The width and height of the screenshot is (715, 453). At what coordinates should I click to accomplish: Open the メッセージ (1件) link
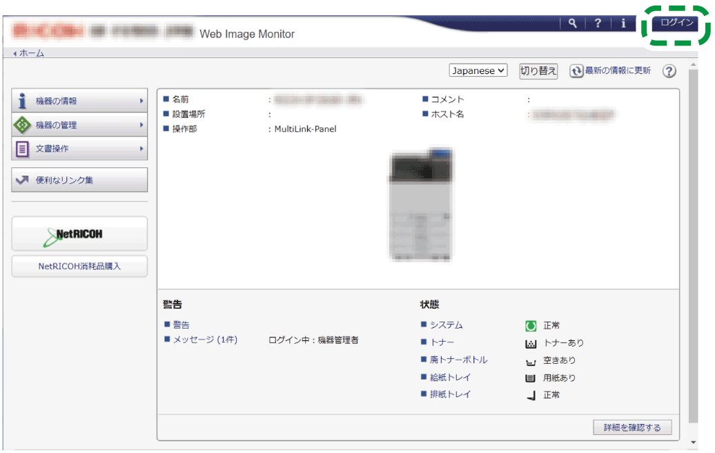[x=204, y=340]
